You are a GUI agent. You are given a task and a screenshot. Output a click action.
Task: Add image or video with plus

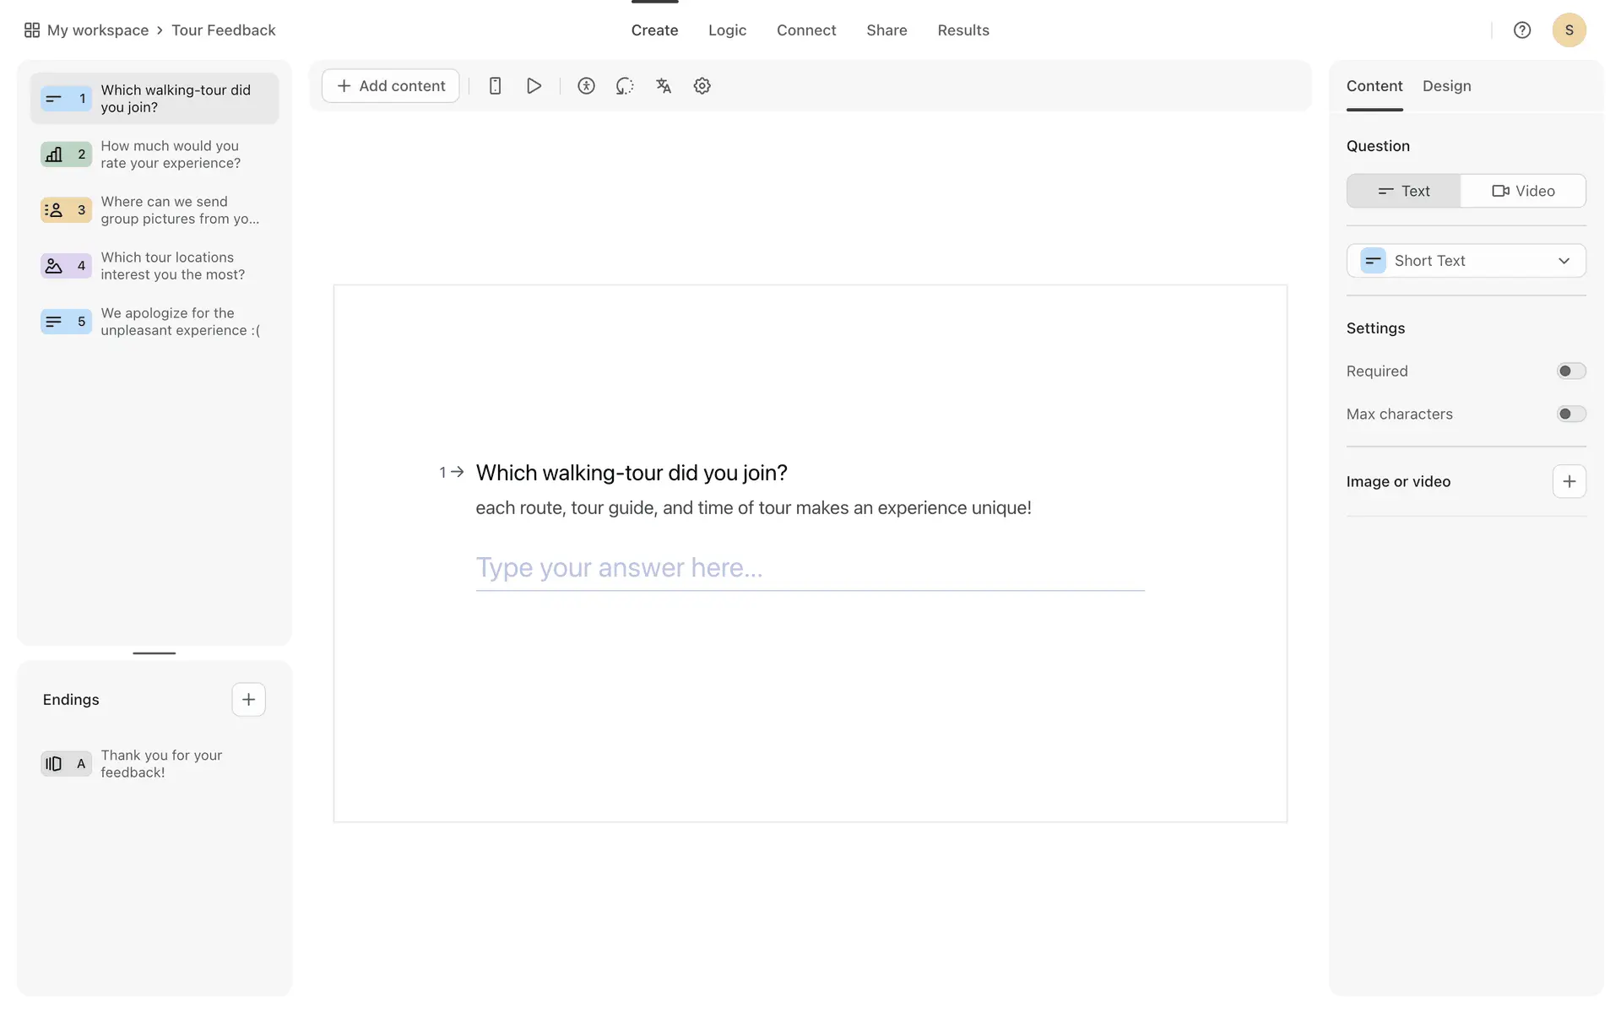(x=1569, y=481)
